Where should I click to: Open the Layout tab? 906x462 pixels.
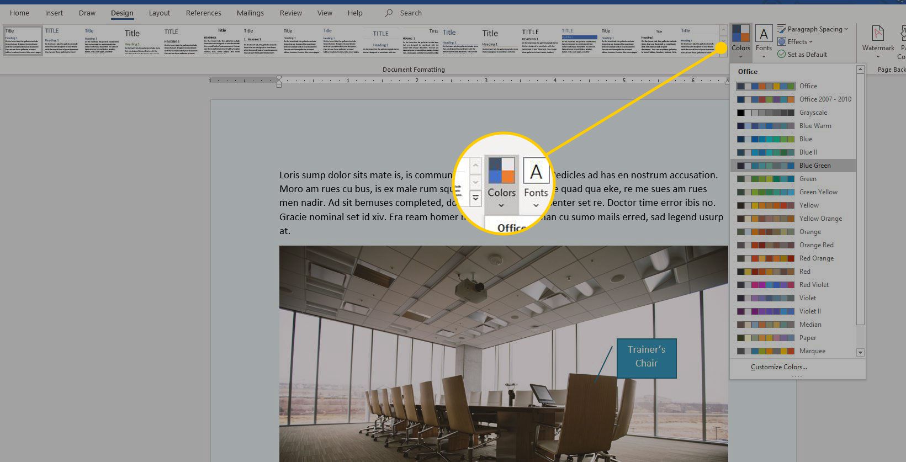pyautogui.click(x=160, y=13)
